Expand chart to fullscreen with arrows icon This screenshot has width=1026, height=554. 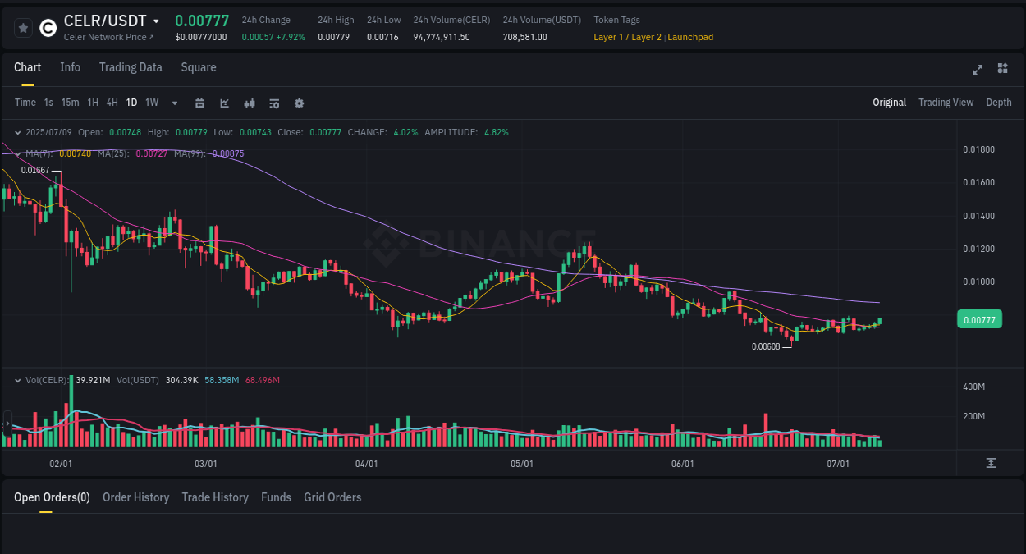[978, 70]
